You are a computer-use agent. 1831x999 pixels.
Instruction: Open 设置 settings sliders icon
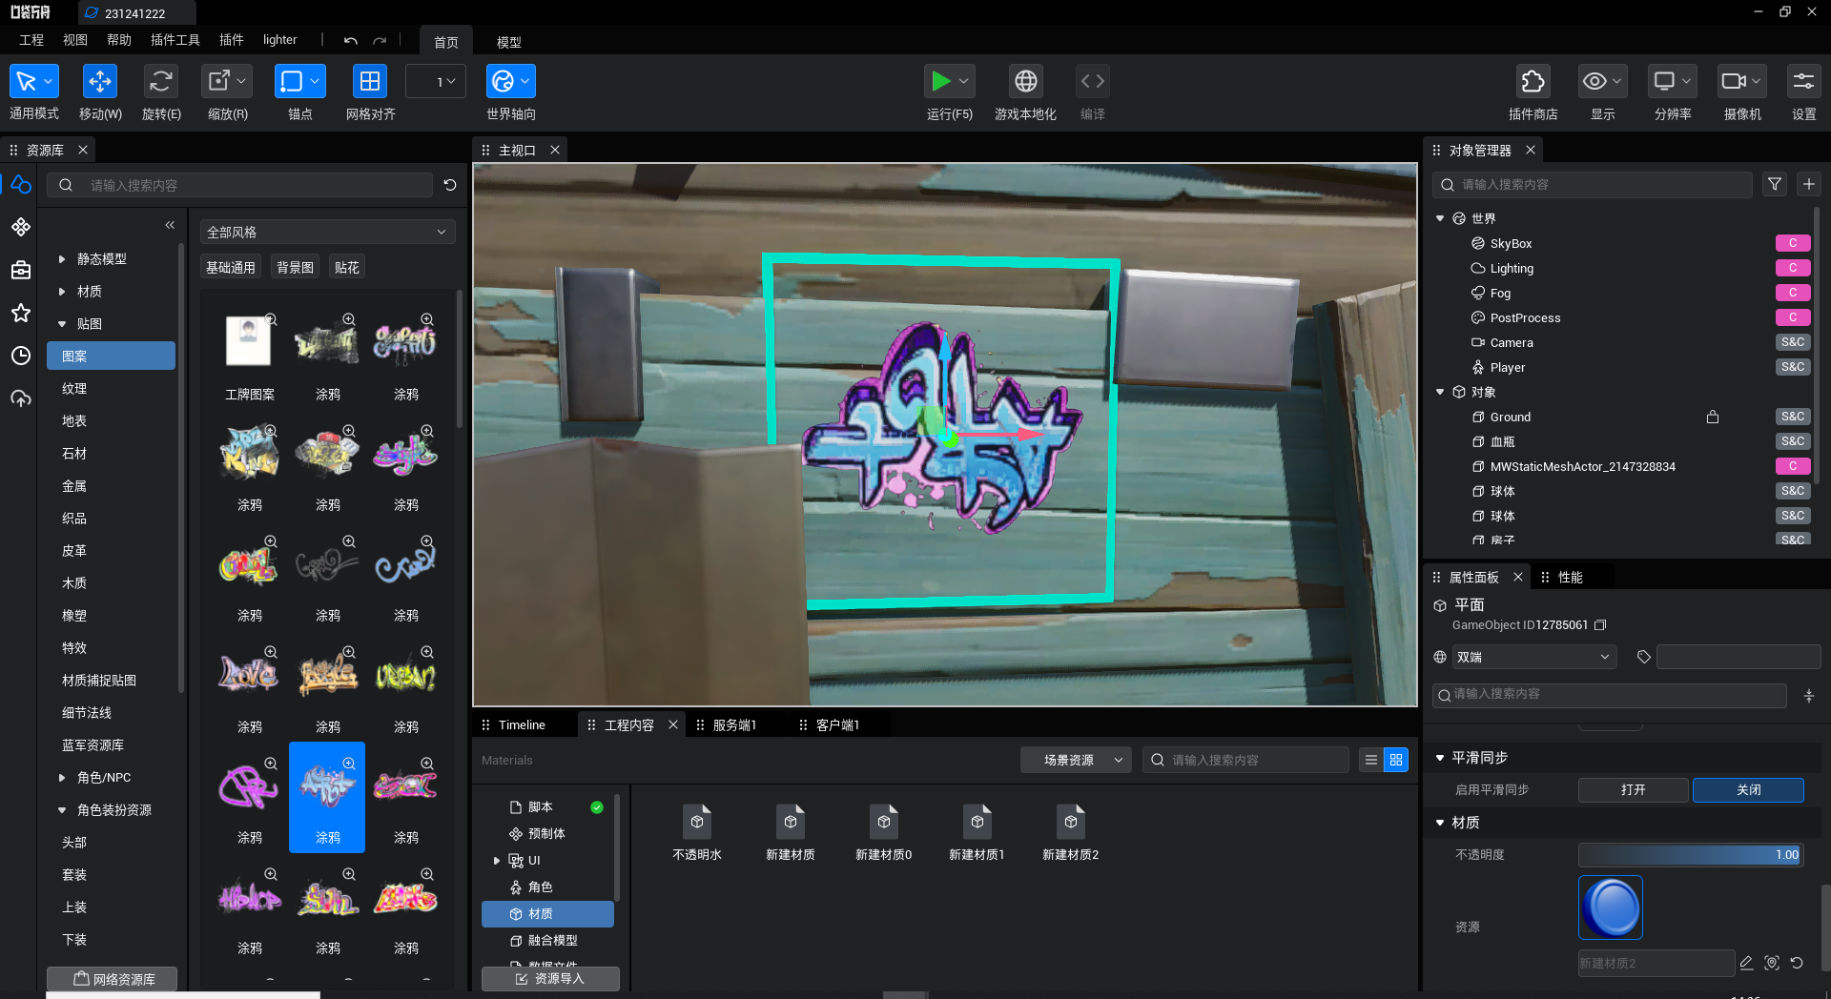pyautogui.click(x=1803, y=82)
